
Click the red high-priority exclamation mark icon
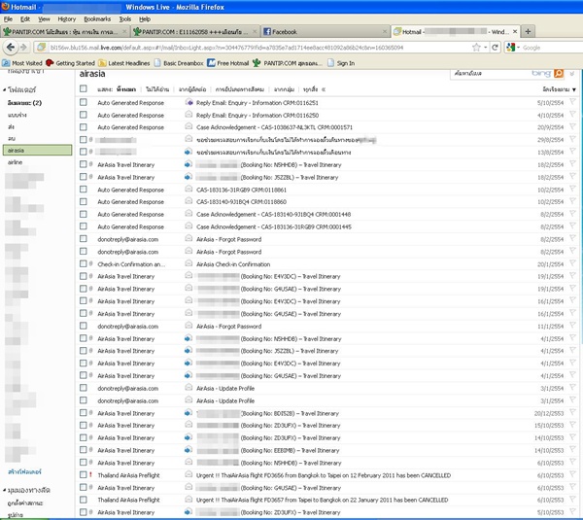(x=90, y=475)
